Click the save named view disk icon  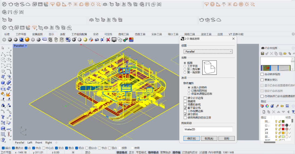coord(262,54)
